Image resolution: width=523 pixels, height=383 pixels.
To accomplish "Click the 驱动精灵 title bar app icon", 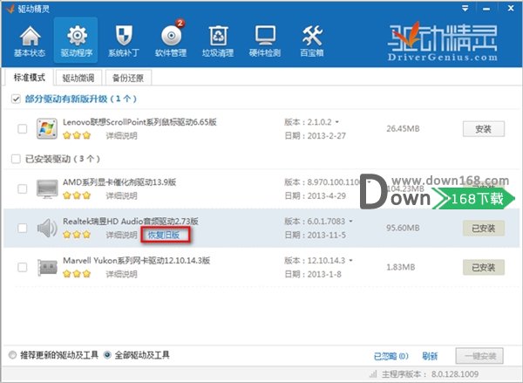I will [10, 9].
